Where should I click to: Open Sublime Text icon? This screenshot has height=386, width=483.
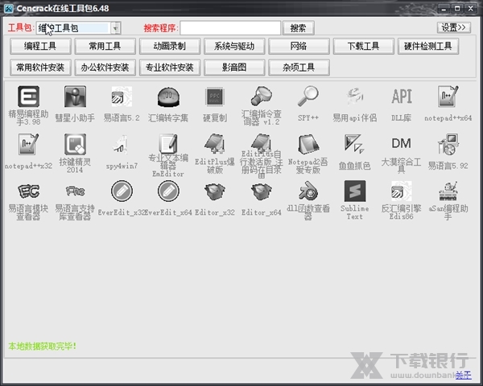tap(354, 191)
